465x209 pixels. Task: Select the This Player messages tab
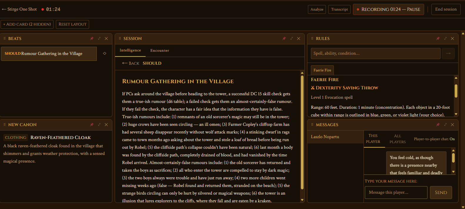point(373,139)
